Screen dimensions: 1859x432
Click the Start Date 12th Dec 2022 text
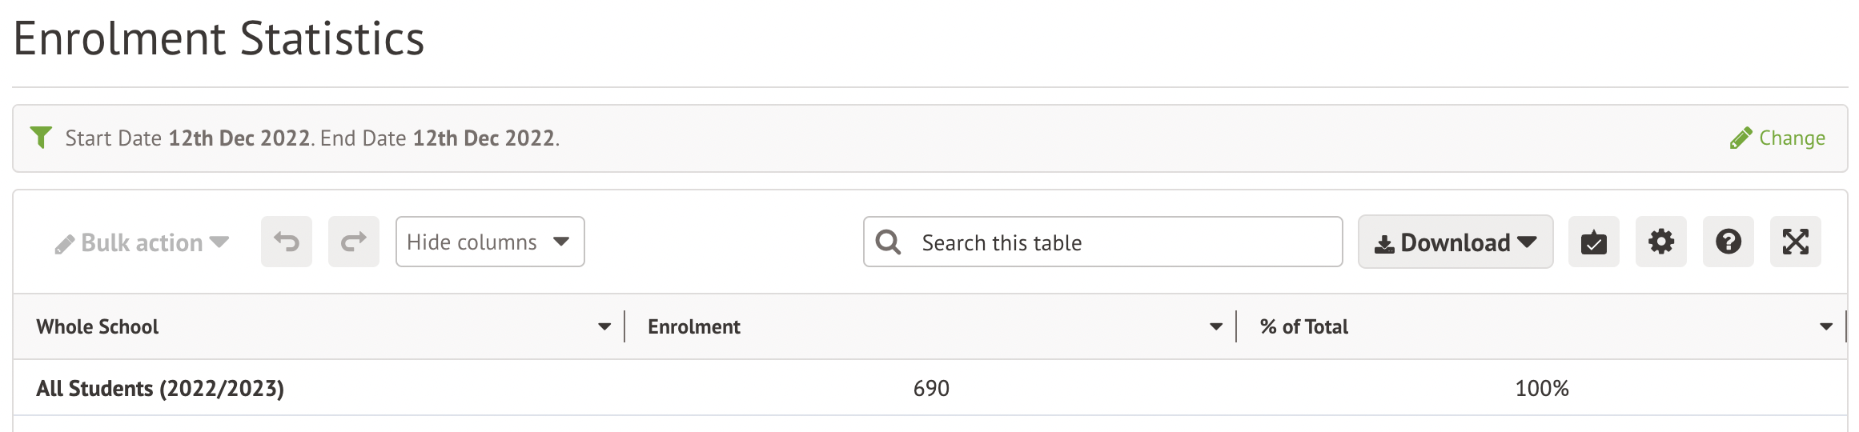pyautogui.click(x=187, y=138)
